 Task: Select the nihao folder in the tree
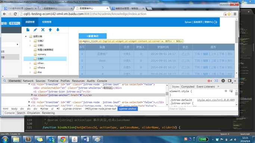pos(39,63)
